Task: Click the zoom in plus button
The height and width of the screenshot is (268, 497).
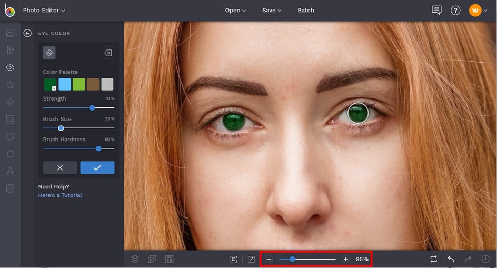Action: click(x=346, y=259)
